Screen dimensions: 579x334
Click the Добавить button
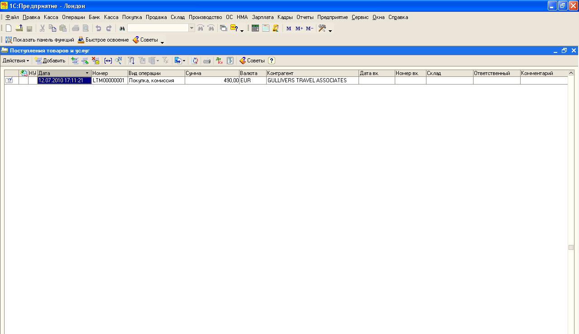pyautogui.click(x=50, y=61)
